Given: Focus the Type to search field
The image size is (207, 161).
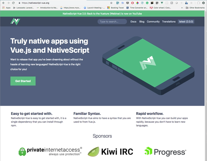Looking at the screenshot, I should point(112,22).
